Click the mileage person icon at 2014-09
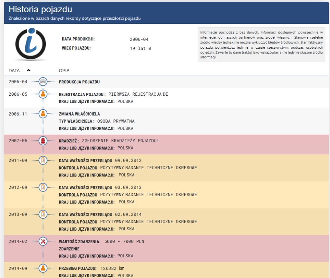 point(43,268)
